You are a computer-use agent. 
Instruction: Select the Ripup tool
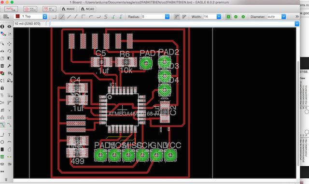click(x=9, y=125)
